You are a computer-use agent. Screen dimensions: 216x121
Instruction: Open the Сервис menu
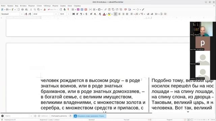pyautogui.click(x=63, y=6)
